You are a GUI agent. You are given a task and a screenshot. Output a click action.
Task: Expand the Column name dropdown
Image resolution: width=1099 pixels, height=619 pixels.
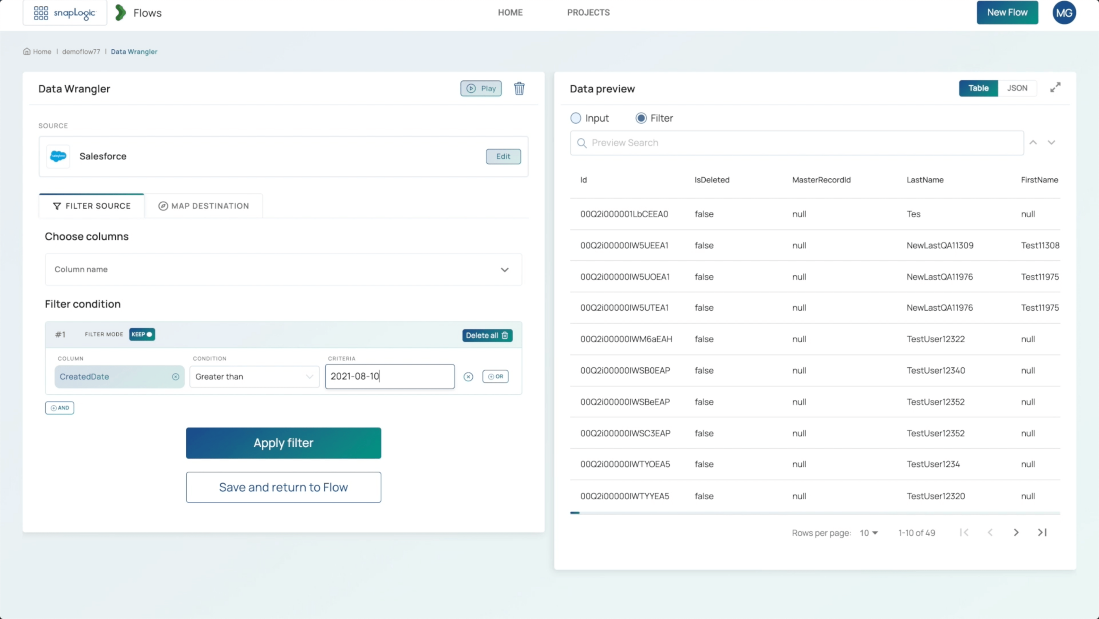[x=504, y=269]
